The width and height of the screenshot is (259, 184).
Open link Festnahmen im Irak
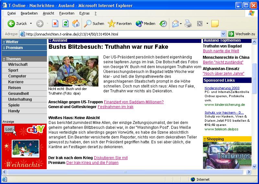pos(116,107)
